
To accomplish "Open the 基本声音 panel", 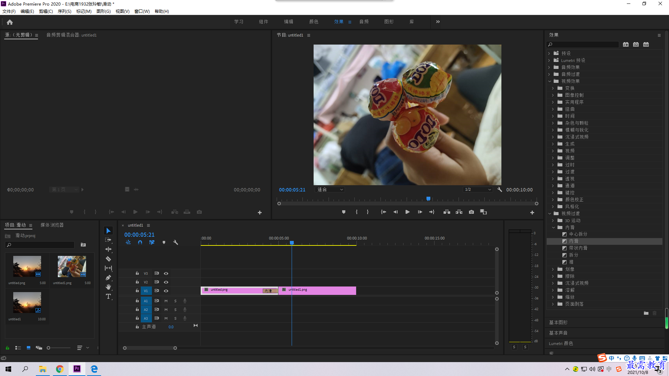I will pos(558,333).
